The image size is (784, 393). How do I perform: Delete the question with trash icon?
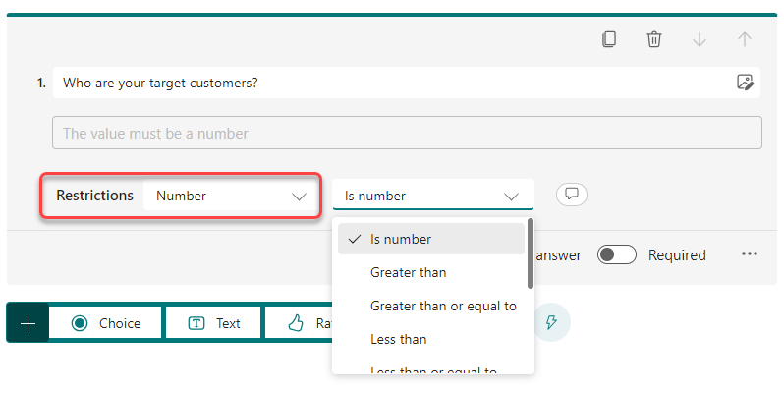click(x=654, y=39)
